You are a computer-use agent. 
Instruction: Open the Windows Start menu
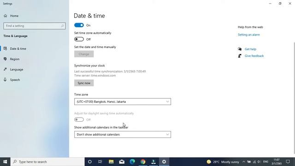[5, 162]
